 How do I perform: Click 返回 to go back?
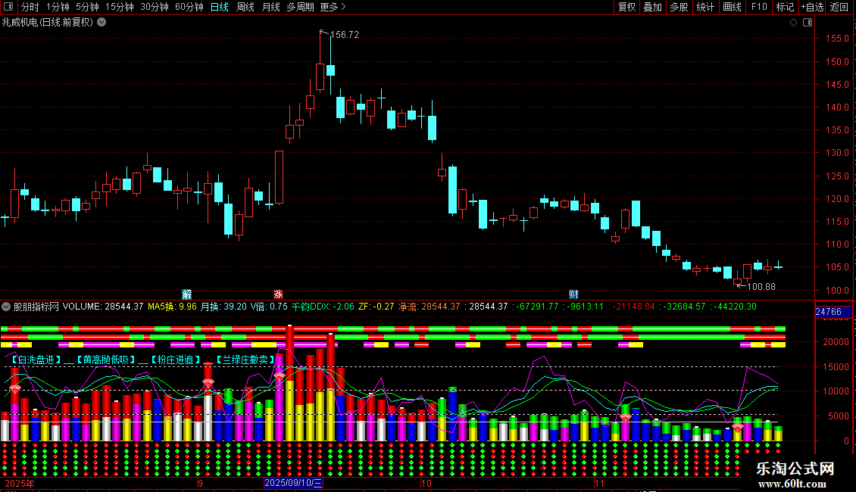839,7
